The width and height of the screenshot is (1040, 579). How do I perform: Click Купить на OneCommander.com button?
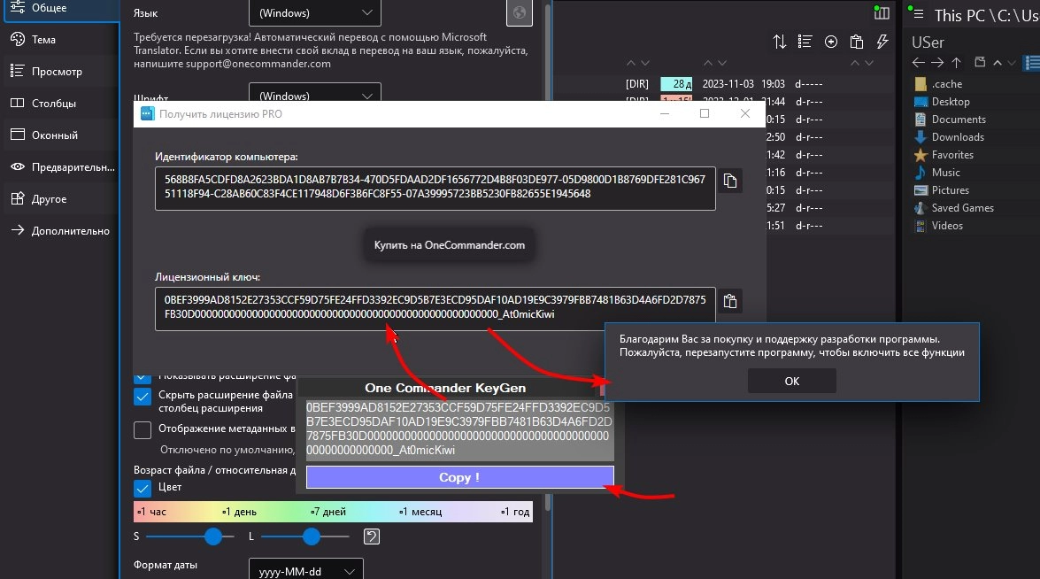click(449, 245)
